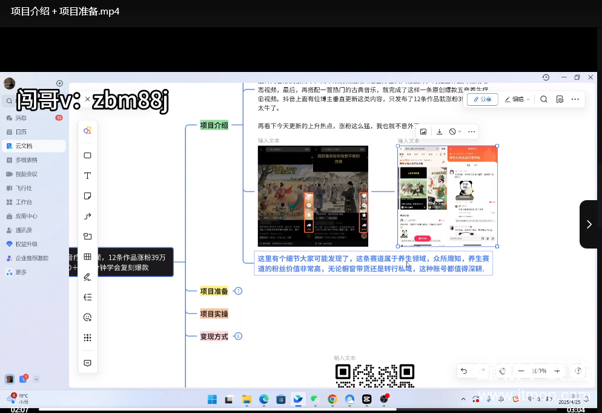Viewport: 602px width, 413px height.
Task: Open the image border style dropdown
Action: (455, 132)
